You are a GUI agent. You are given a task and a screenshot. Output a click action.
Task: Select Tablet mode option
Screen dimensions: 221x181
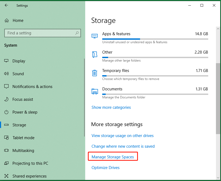coord(23,138)
